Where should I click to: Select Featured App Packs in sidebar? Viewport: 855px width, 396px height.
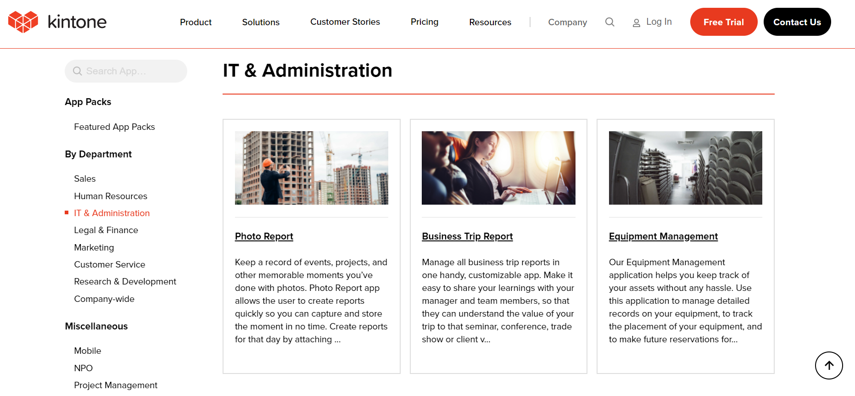point(114,127)
